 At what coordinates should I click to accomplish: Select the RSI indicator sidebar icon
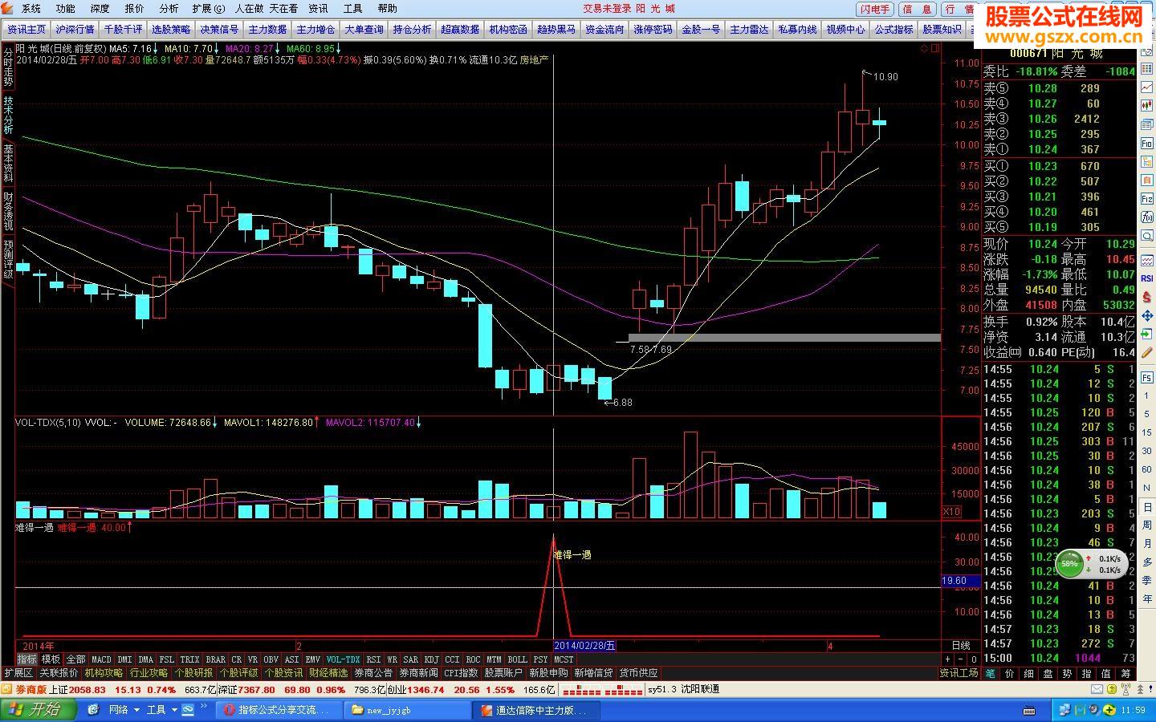(x=1147, y=278)
